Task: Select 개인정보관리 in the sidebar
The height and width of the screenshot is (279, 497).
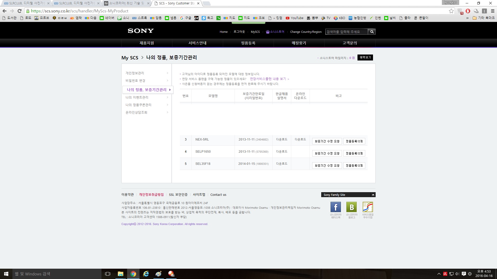Action: point(135,73)
